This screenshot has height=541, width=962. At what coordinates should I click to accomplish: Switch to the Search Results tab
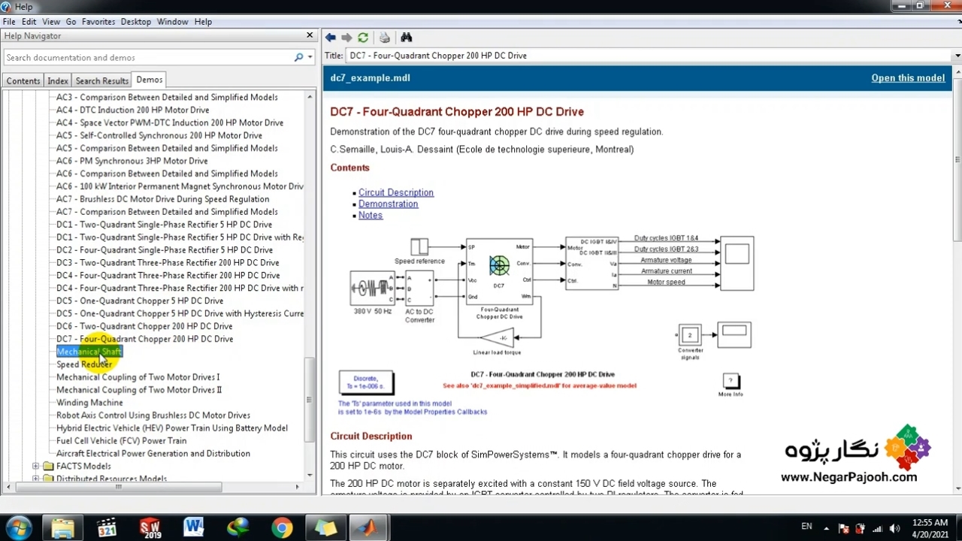[101, 81]
